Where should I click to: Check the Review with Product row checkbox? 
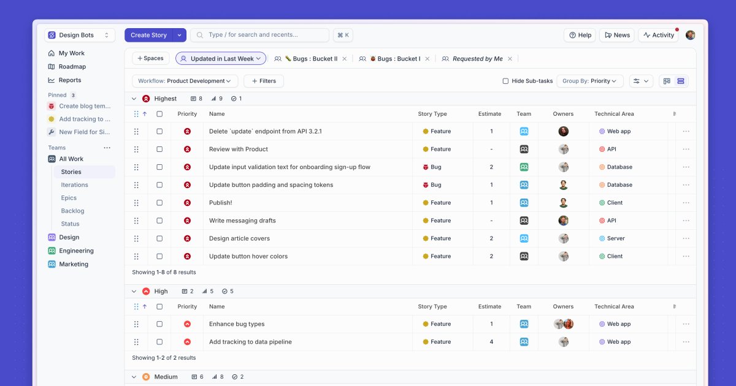coord(159,149)
